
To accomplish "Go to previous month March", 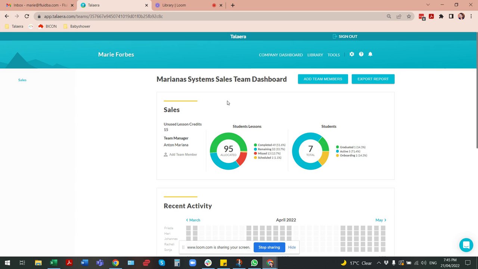I will 193,220.
